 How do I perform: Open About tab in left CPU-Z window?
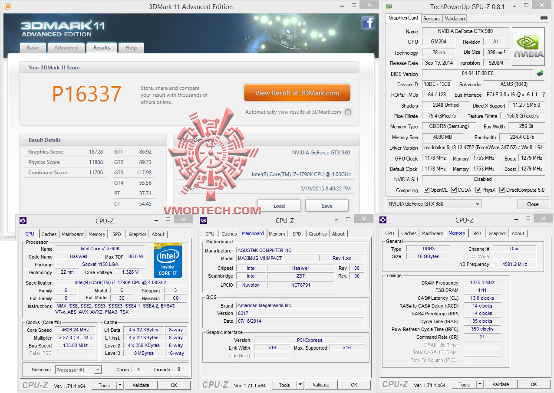pyautogui.click(x=158, y=234)
